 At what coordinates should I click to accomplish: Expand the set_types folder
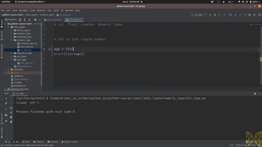pos(11,56)
